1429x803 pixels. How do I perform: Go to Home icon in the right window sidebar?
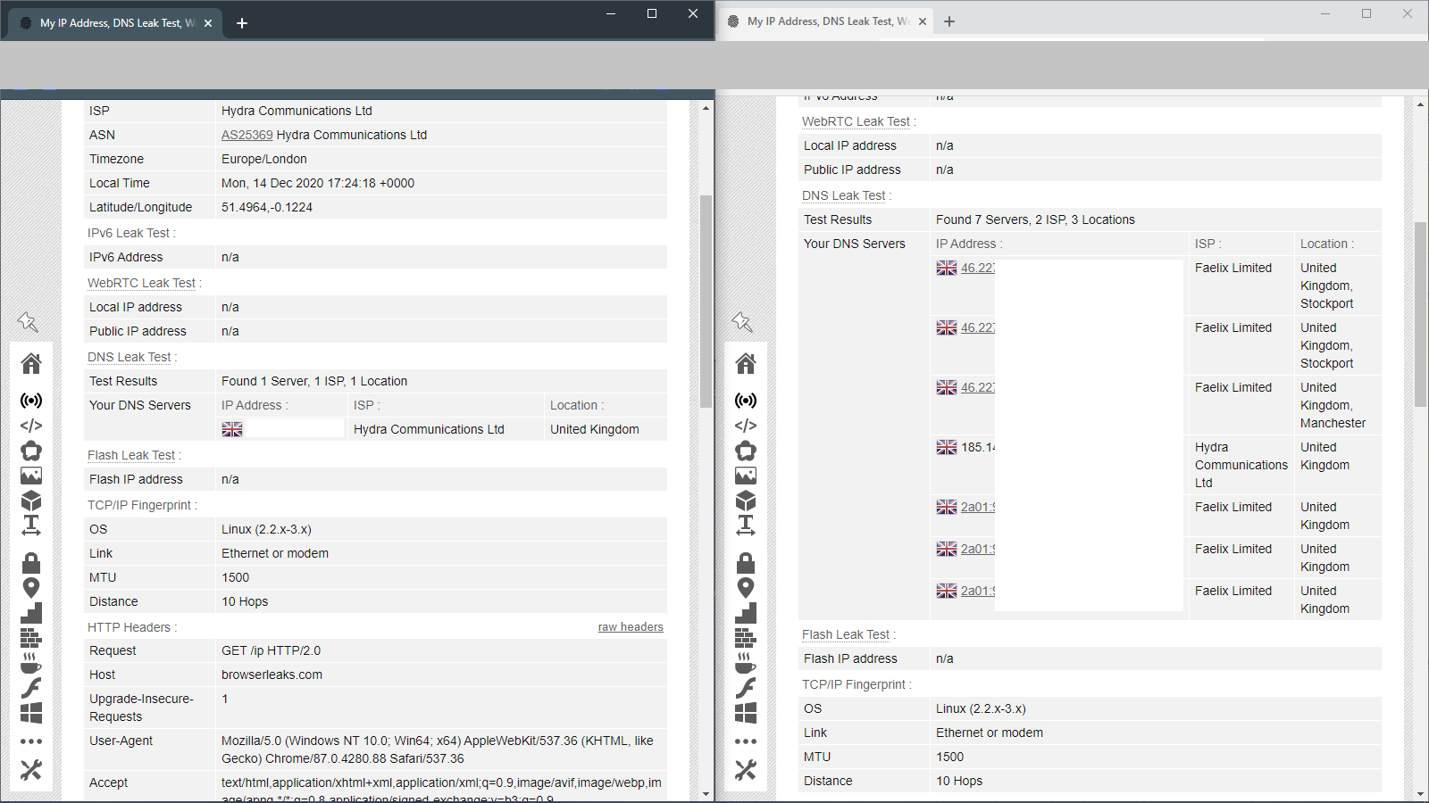point(746,363)
